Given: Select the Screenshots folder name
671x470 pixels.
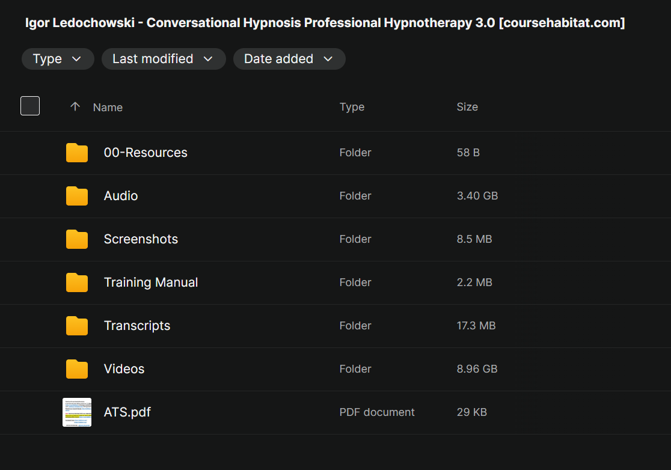Looking at the screenshot, I should (141, 239).
